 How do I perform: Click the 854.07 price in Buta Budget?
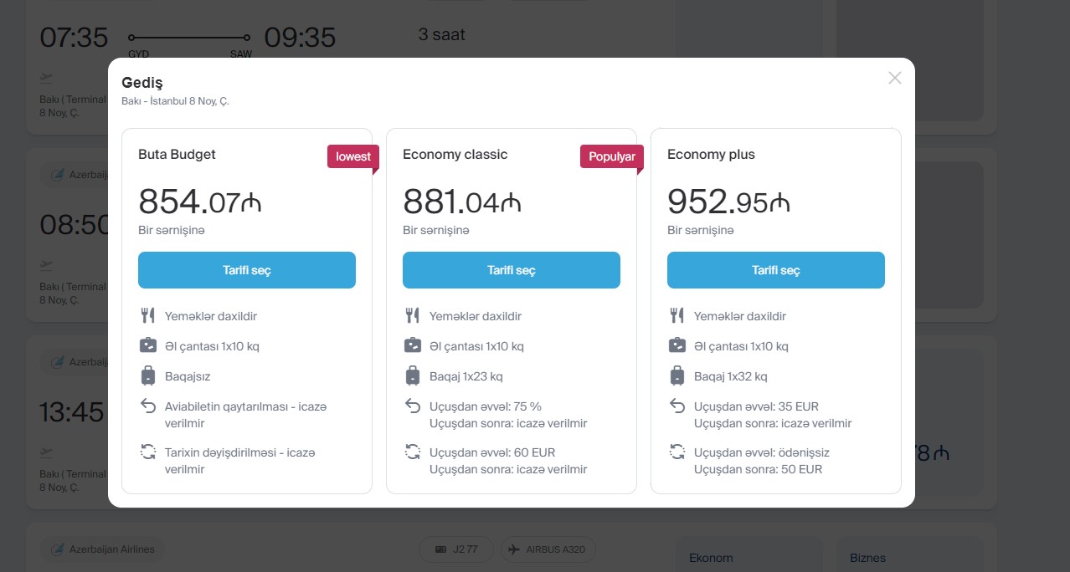tap(200, 202)
